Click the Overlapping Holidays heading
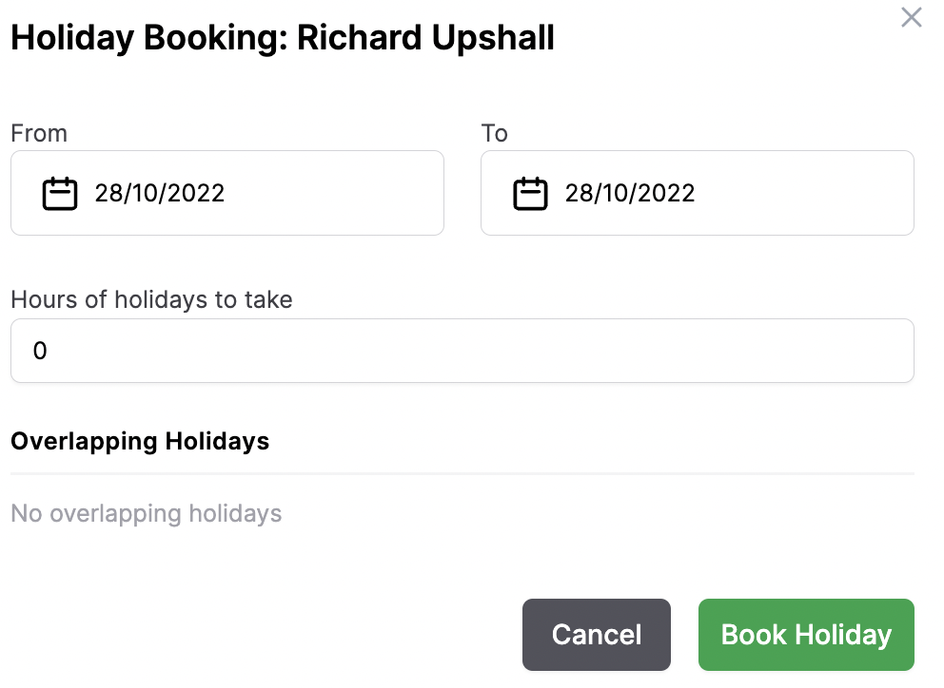Viewport: 944px width, 688px height. pyautogui.click(x=140, y=441)
